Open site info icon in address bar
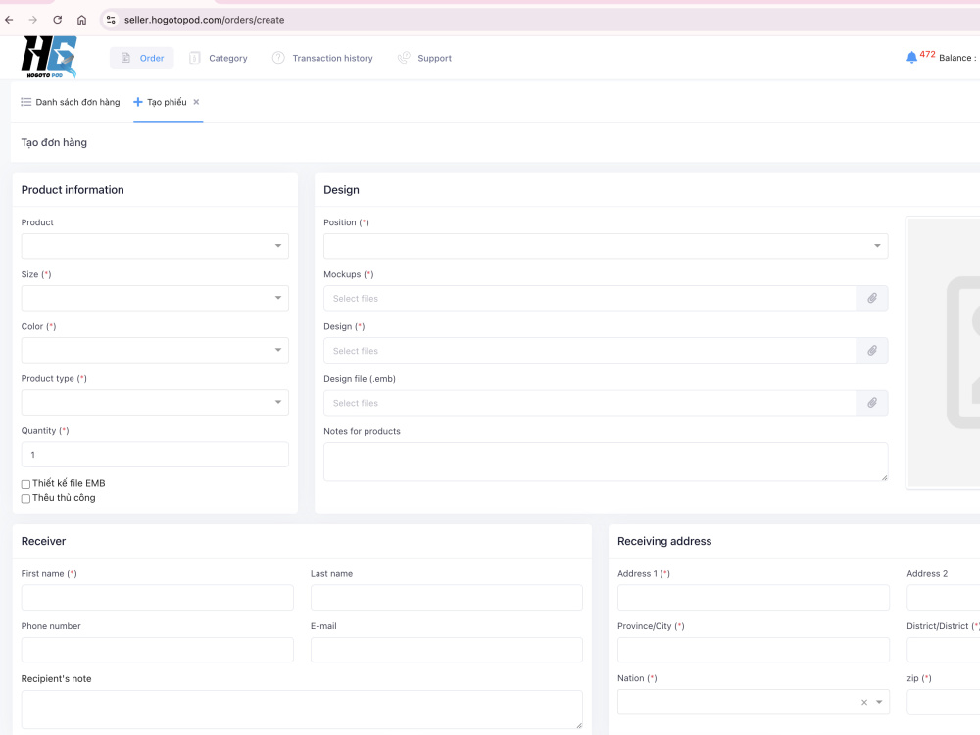Image resolution: width=980 pixels, height=735 pixels. 111,20
